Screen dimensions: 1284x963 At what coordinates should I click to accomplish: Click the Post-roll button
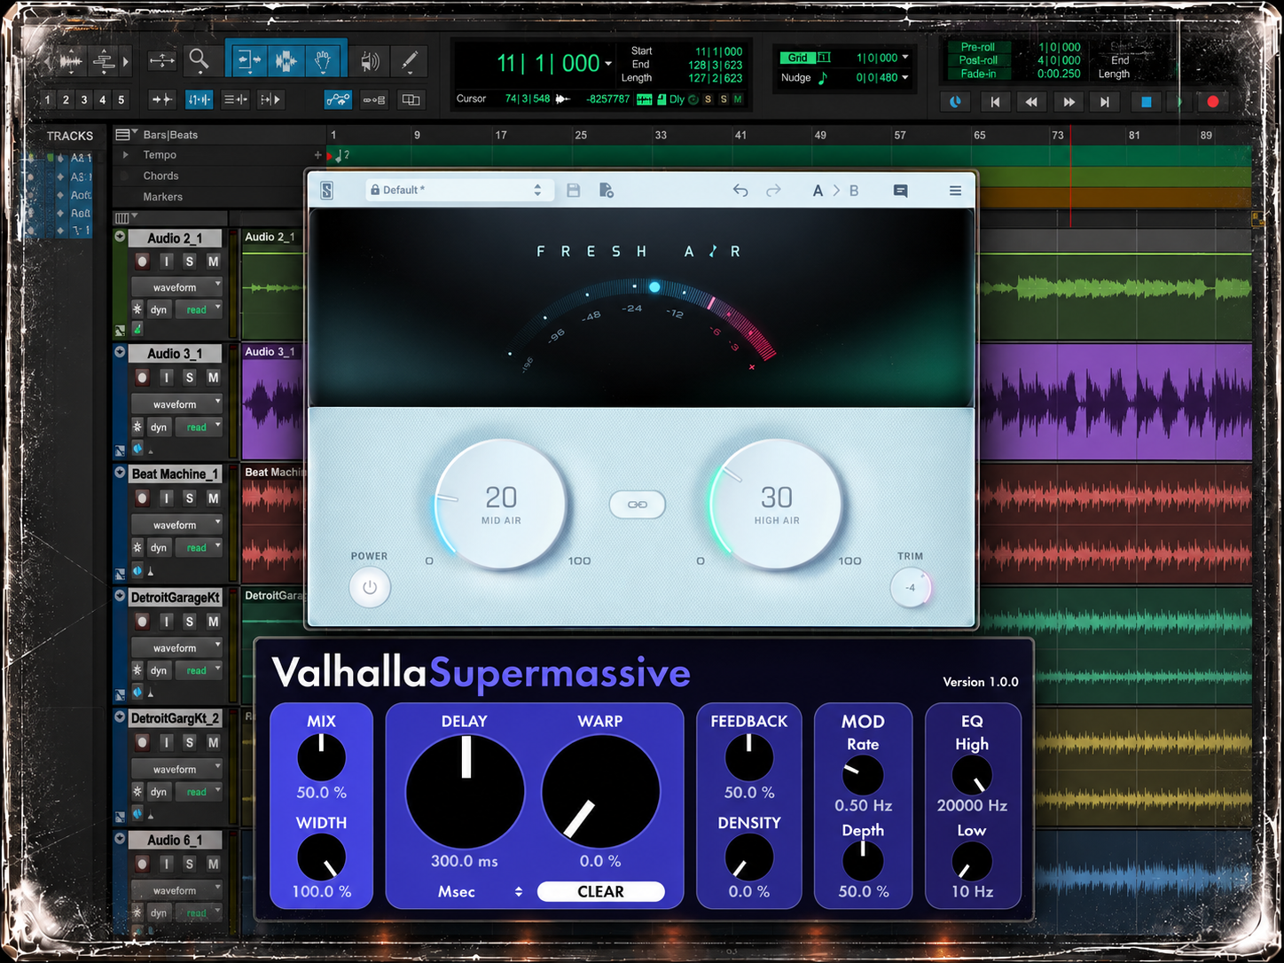[978, 60]
